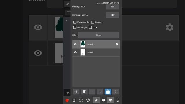Open the red hamburger main menu
The width and height of the screenshot is (185, 104).
(x=67, y=100)
